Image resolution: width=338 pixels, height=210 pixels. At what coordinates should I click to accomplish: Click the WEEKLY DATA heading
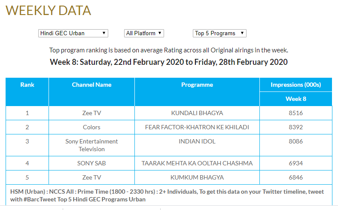click(48, 10)
